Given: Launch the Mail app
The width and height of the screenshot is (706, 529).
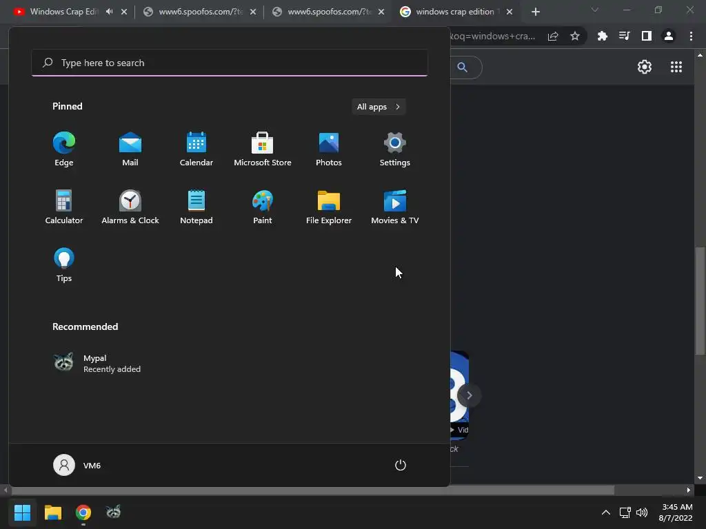Looking at the screenshot, I should 130,149.
